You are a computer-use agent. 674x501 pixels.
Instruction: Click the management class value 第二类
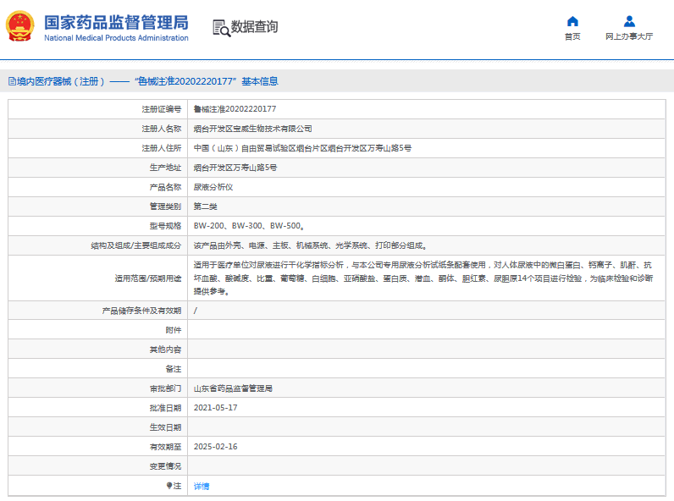(205, 206)
